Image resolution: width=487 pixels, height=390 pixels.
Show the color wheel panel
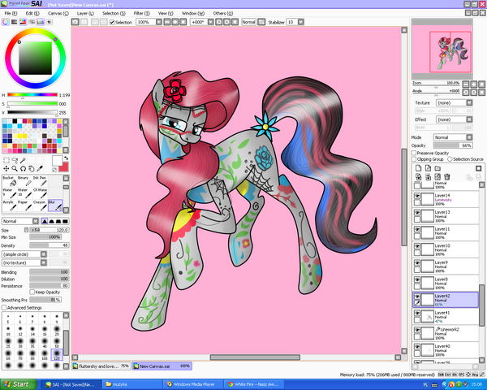point(6,22)
